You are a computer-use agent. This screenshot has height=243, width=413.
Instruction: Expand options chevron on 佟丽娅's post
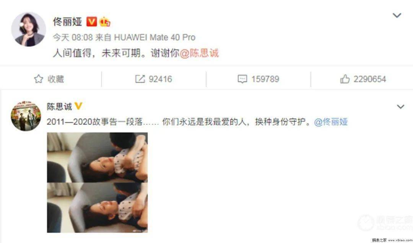(x=397, y=16)
